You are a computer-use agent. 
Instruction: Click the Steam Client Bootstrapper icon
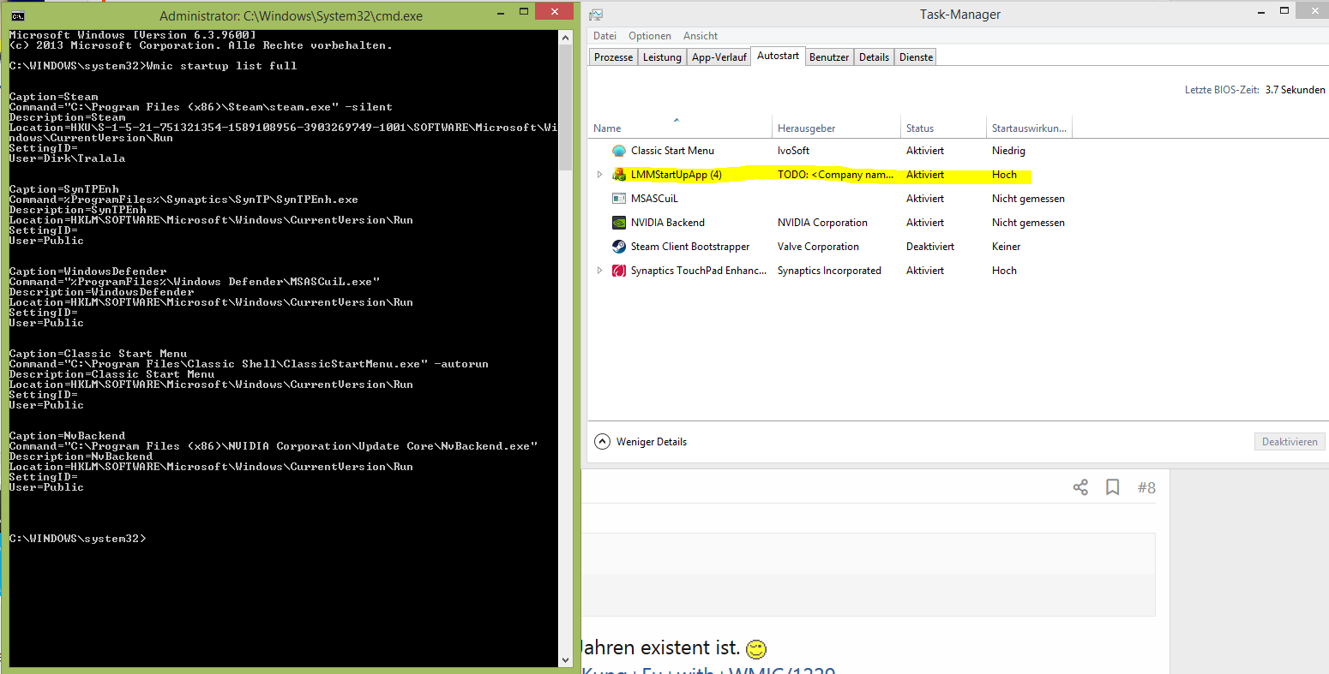pos(619,247)
